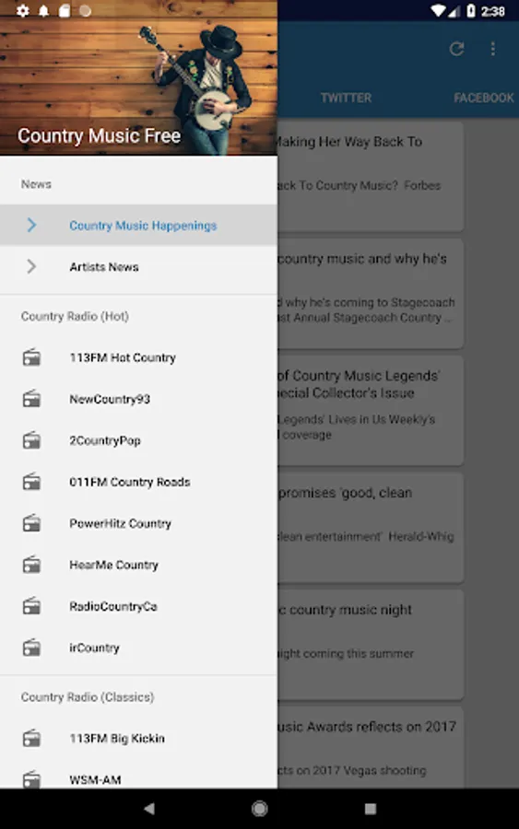Tap the banjo player header image

point(138,79)
